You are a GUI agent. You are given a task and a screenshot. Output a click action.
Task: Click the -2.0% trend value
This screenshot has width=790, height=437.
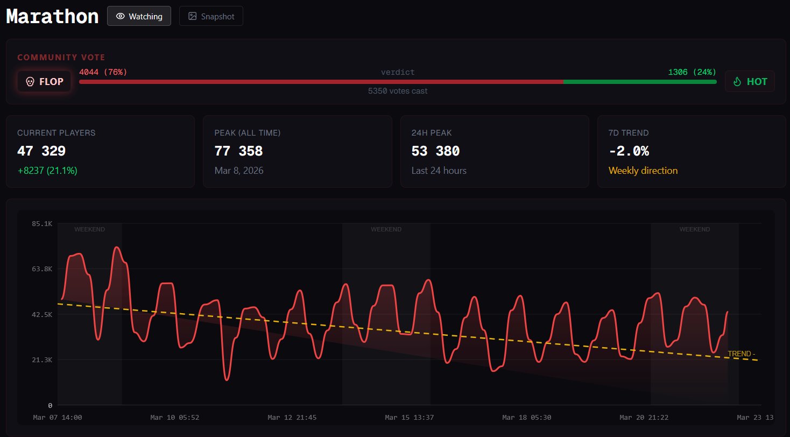[629, 151]
